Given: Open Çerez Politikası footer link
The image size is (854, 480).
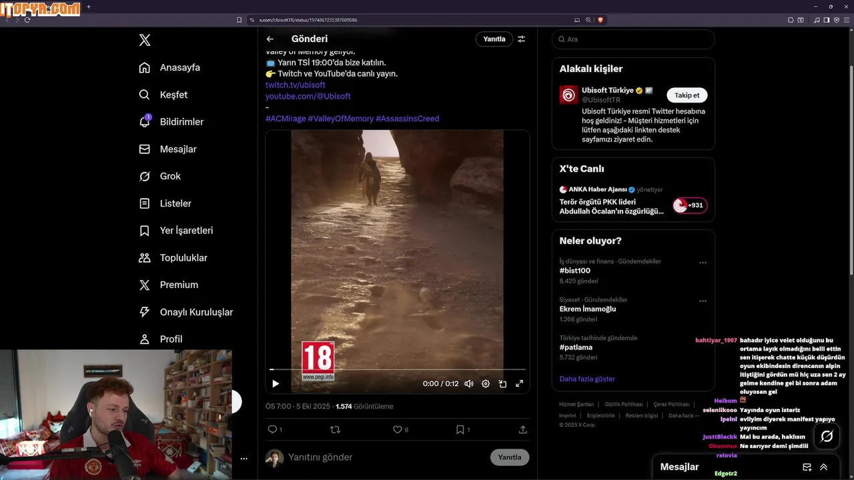Looking at the screenshot, I should tap(672, 405).
